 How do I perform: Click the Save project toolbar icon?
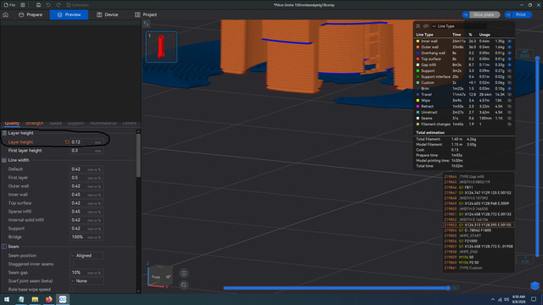coord(38,5)
